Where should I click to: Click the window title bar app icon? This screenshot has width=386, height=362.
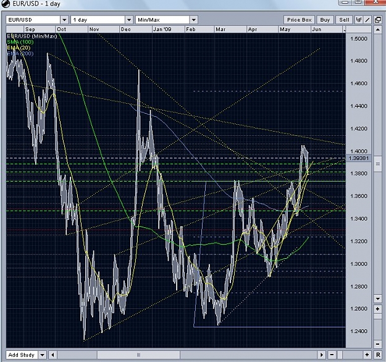click(6, 4)
